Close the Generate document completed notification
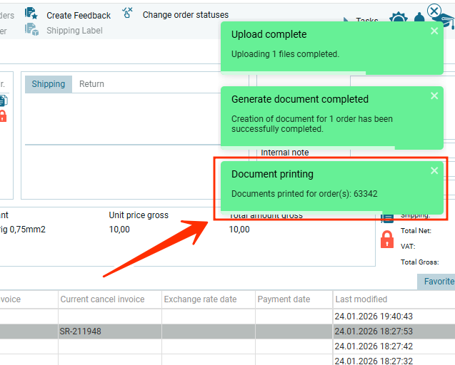The width and height of the screenshot is (455, 365). (434, 96)
